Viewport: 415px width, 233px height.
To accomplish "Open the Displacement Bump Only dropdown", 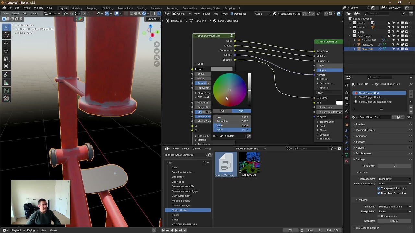I will (395, 179).
